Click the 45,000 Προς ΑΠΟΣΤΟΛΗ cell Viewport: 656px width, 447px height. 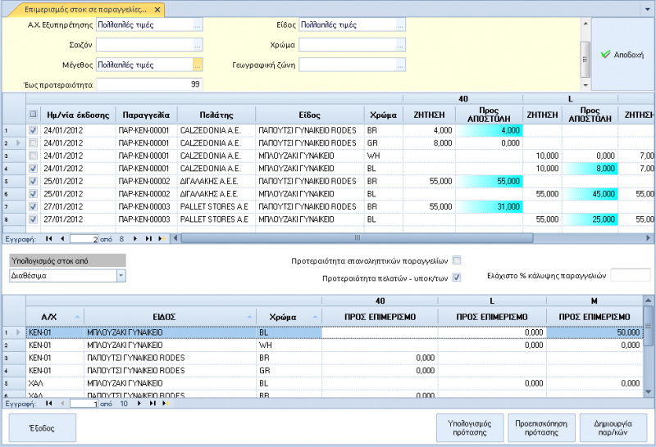coord(590,194)
